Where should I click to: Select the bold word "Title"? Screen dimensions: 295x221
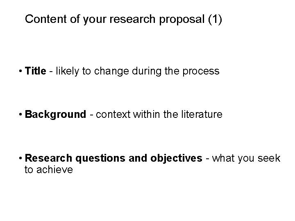click(35, 71)
